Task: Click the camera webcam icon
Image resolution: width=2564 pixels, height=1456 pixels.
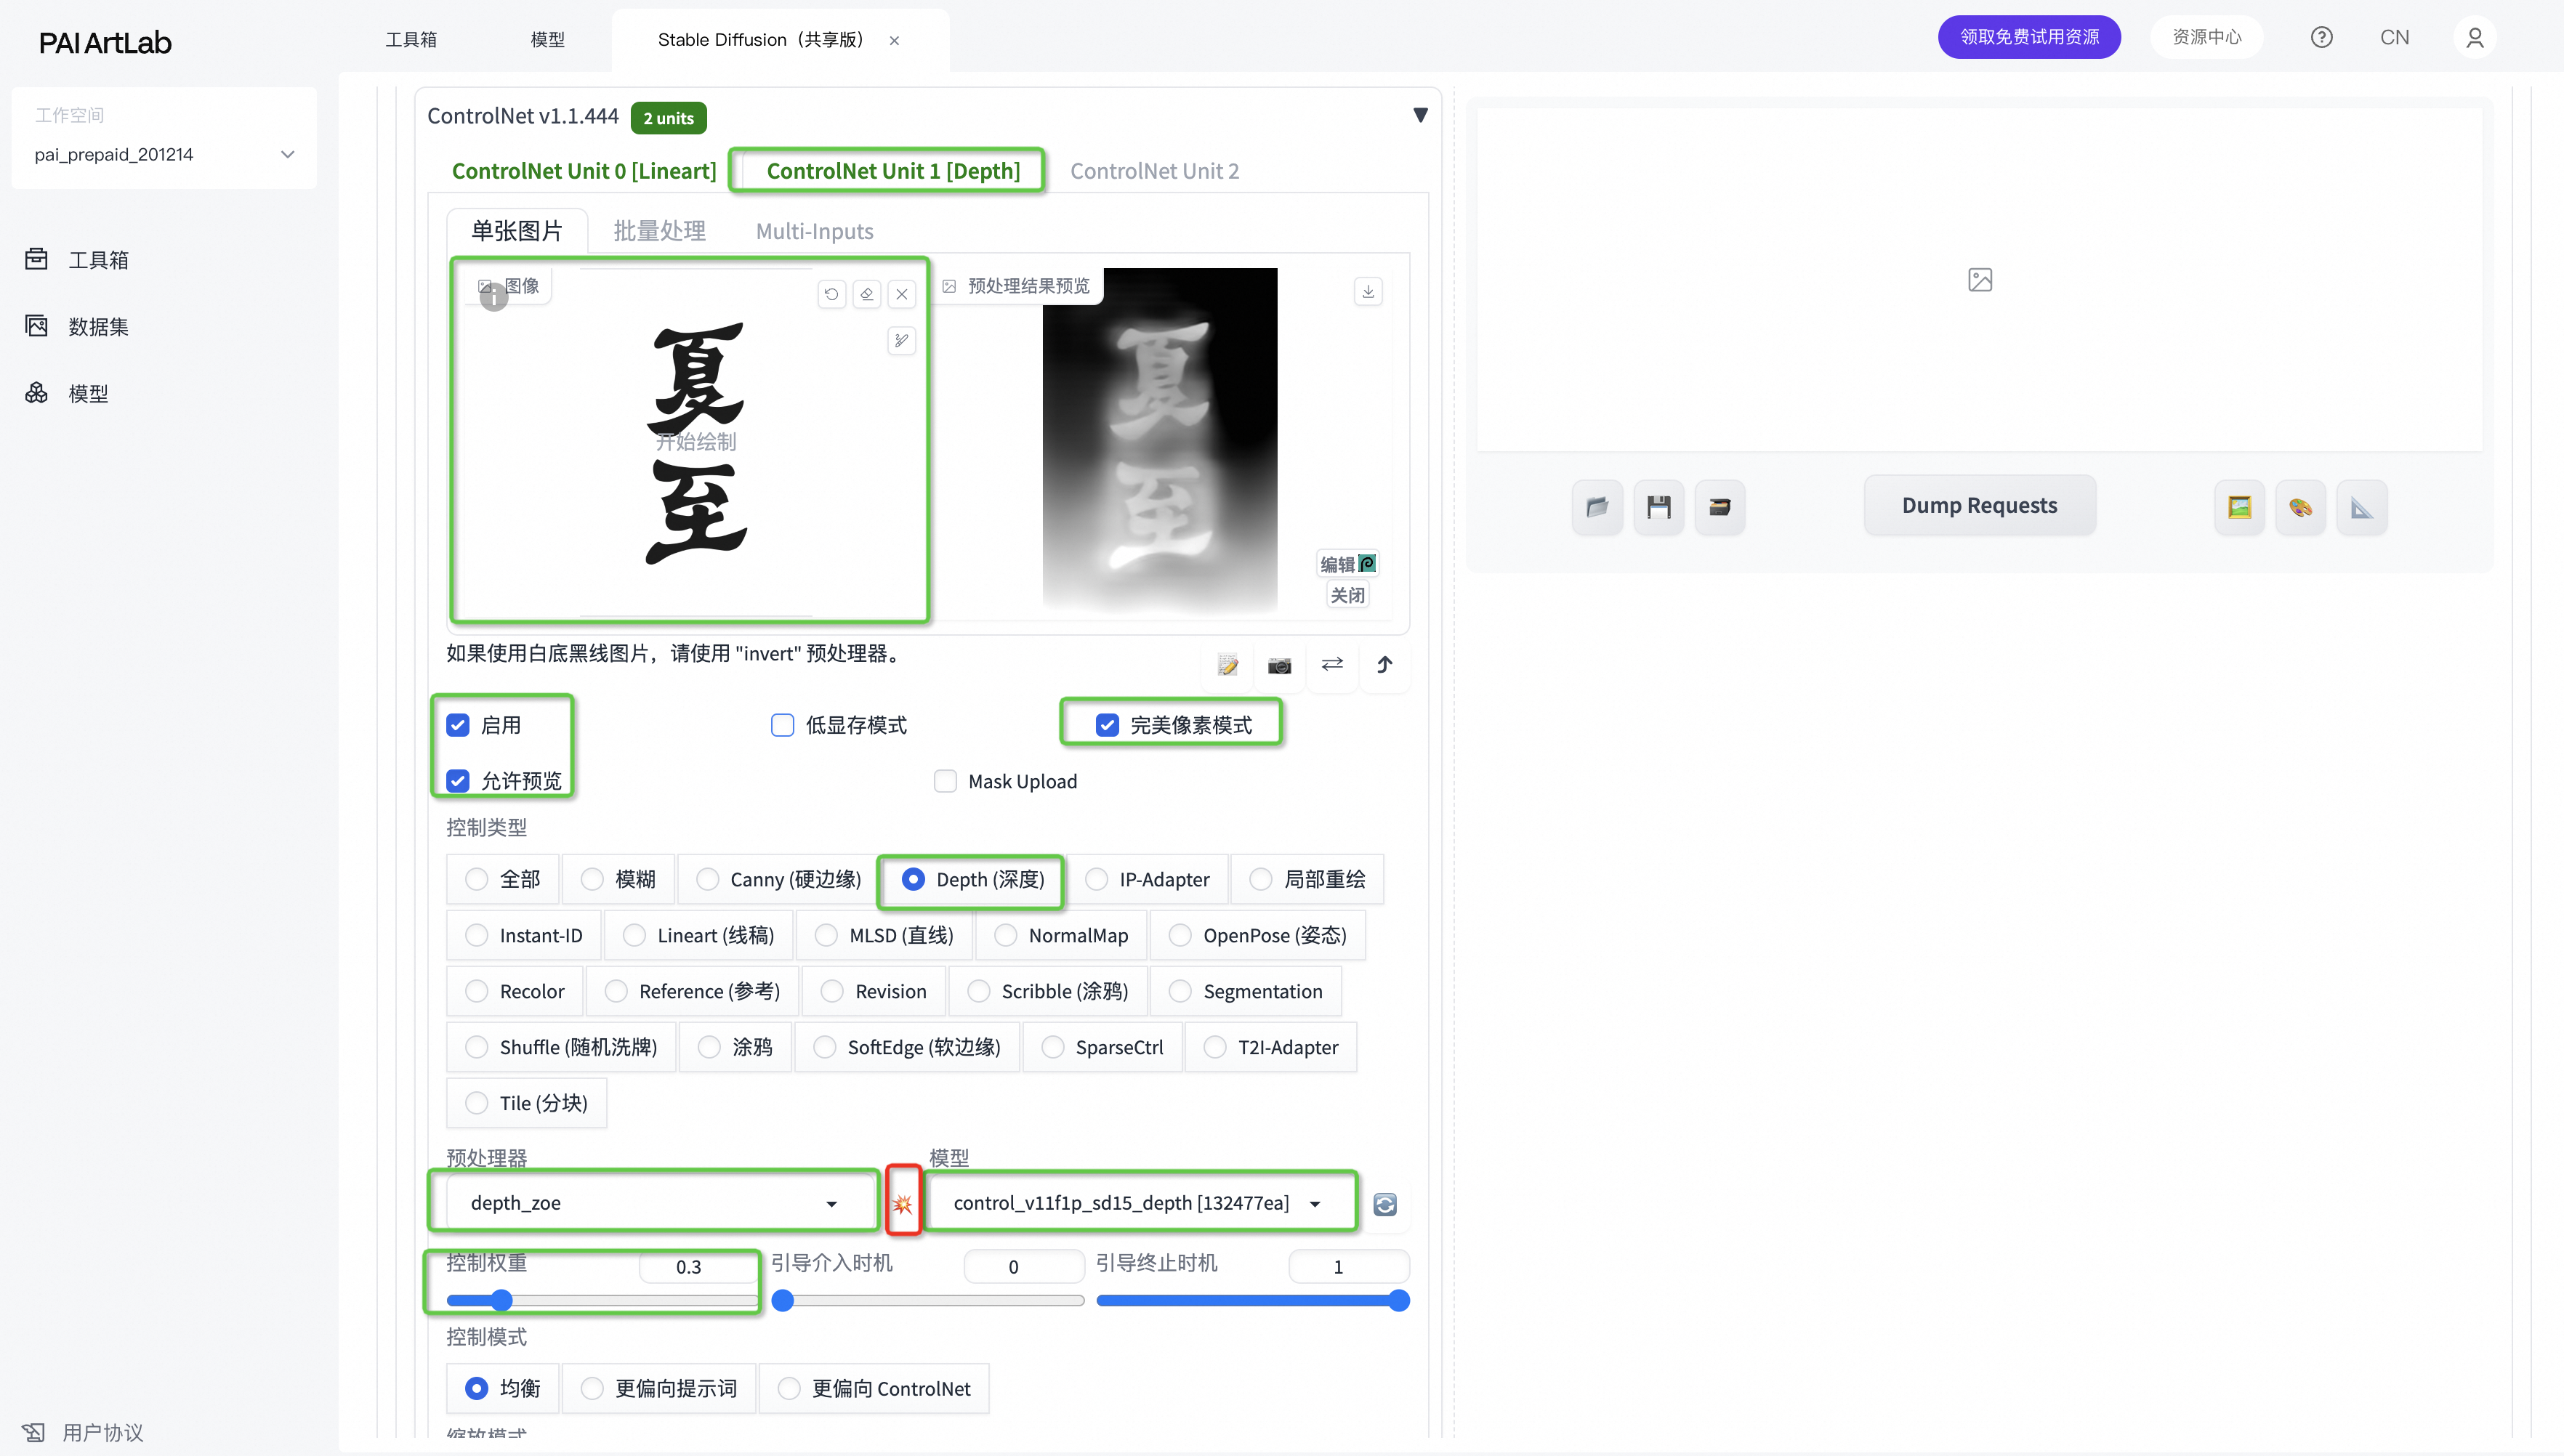Action: (x=1279, y=665)
